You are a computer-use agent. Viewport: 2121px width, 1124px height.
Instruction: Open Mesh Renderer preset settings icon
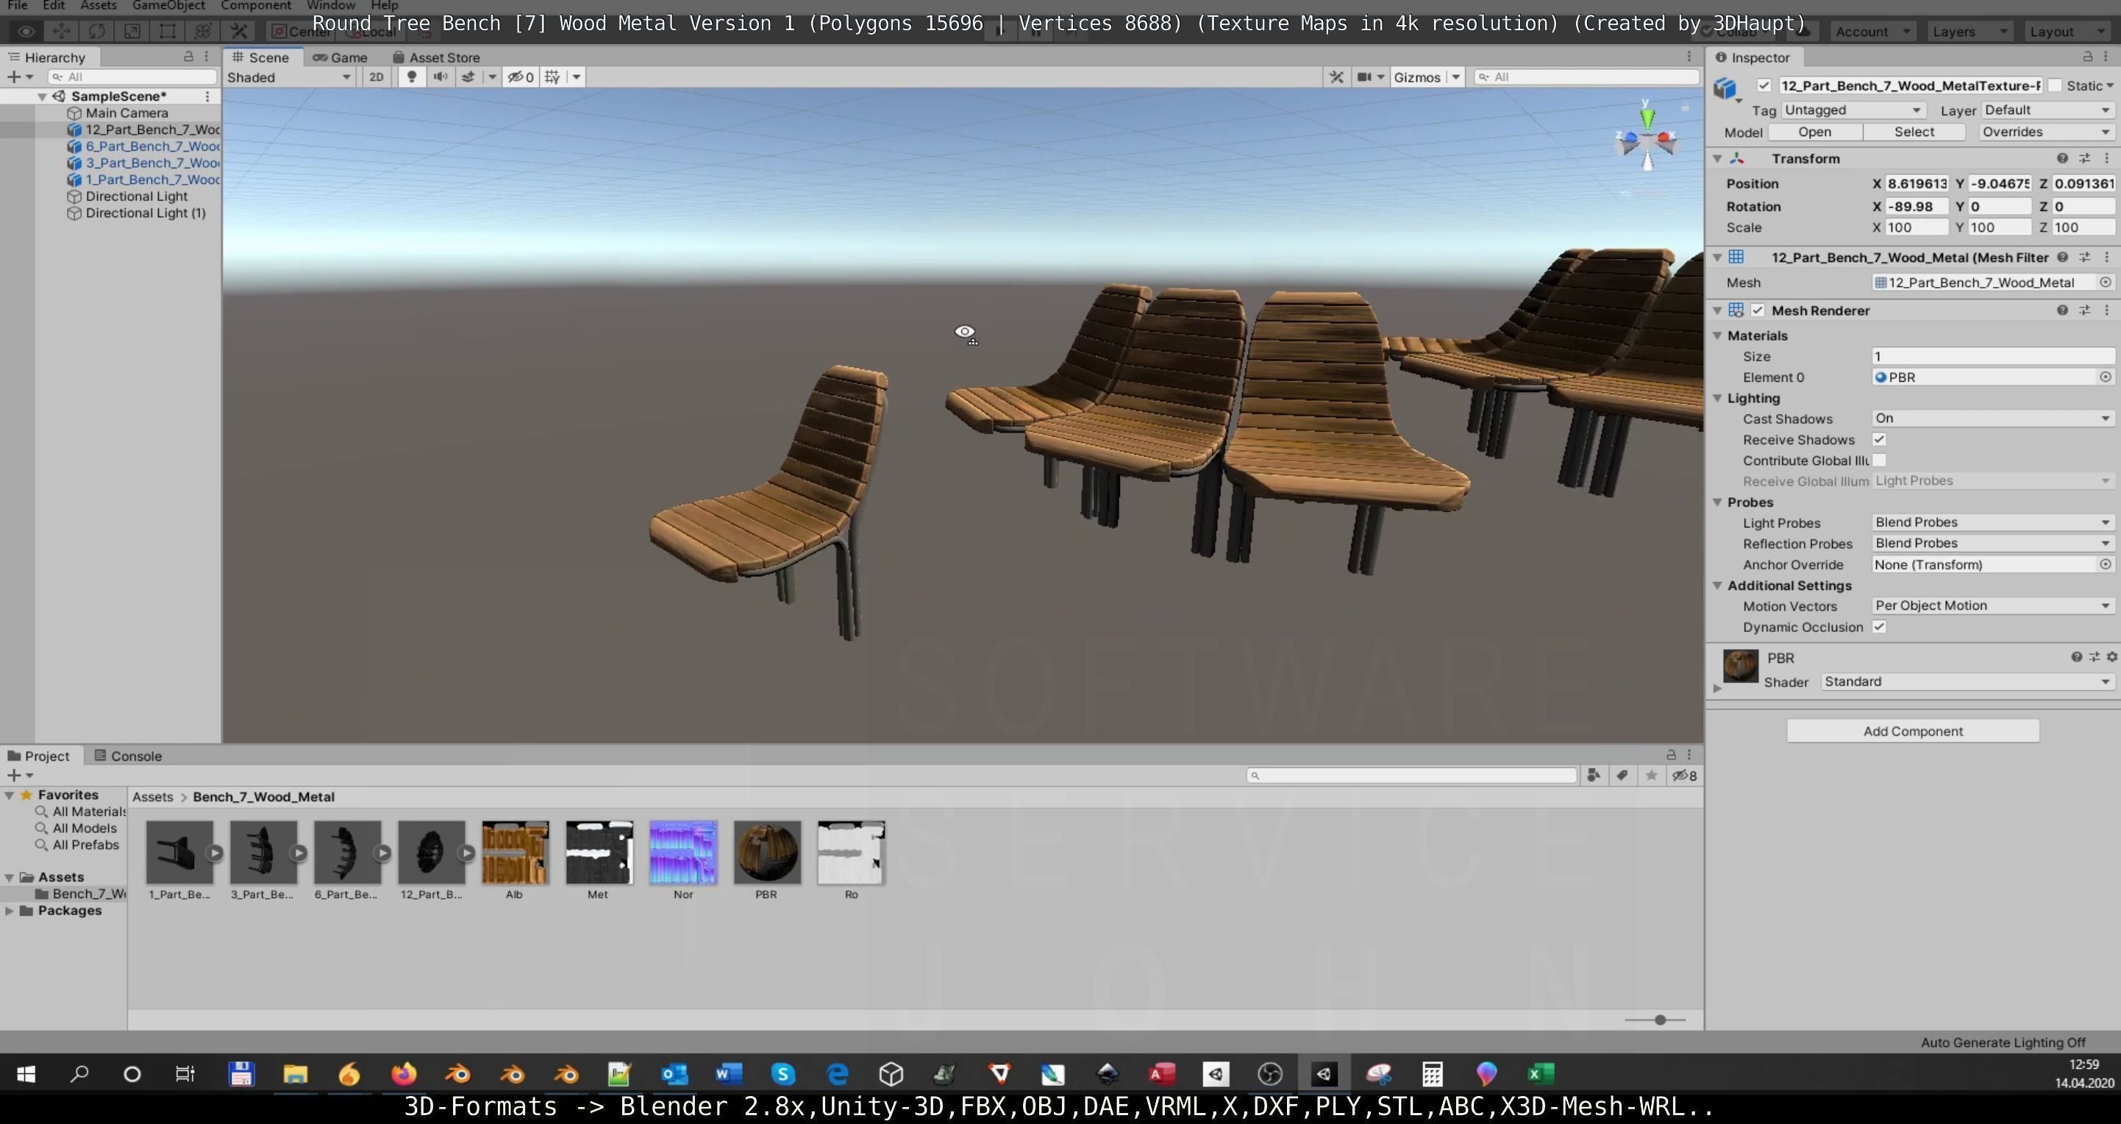click(2085, 310)
